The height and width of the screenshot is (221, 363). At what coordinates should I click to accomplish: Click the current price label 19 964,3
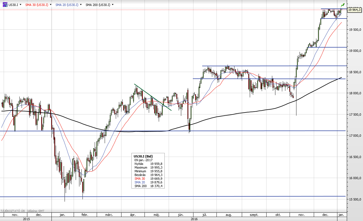coord(354,10)
